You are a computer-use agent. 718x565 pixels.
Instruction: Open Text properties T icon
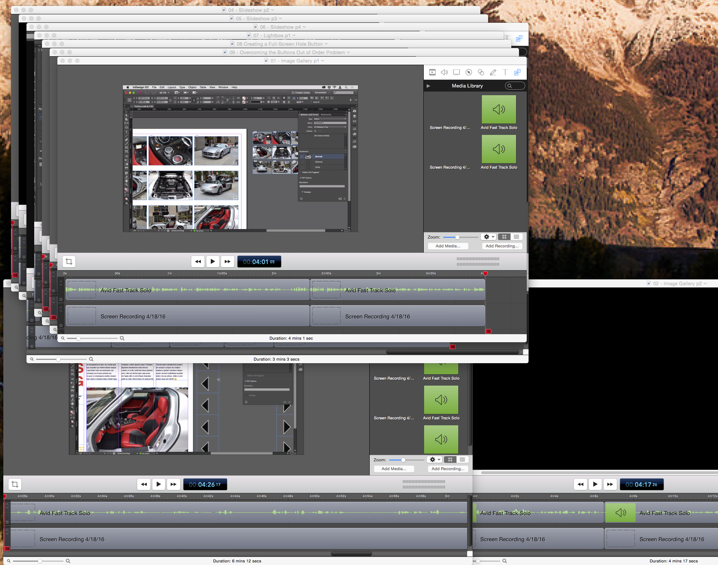click(x=505, y=72)
